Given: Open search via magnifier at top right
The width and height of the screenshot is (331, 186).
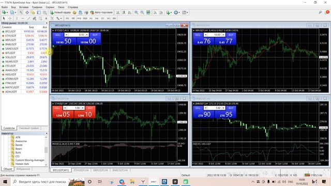Looking at the screenshot, I should pyautogui.click(x=320, y=12).
